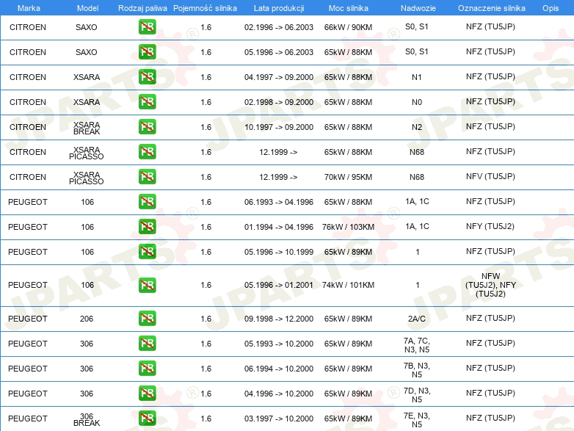
Task: Click the fuel icon in Xsara N0 row
Action: [147, 102]
